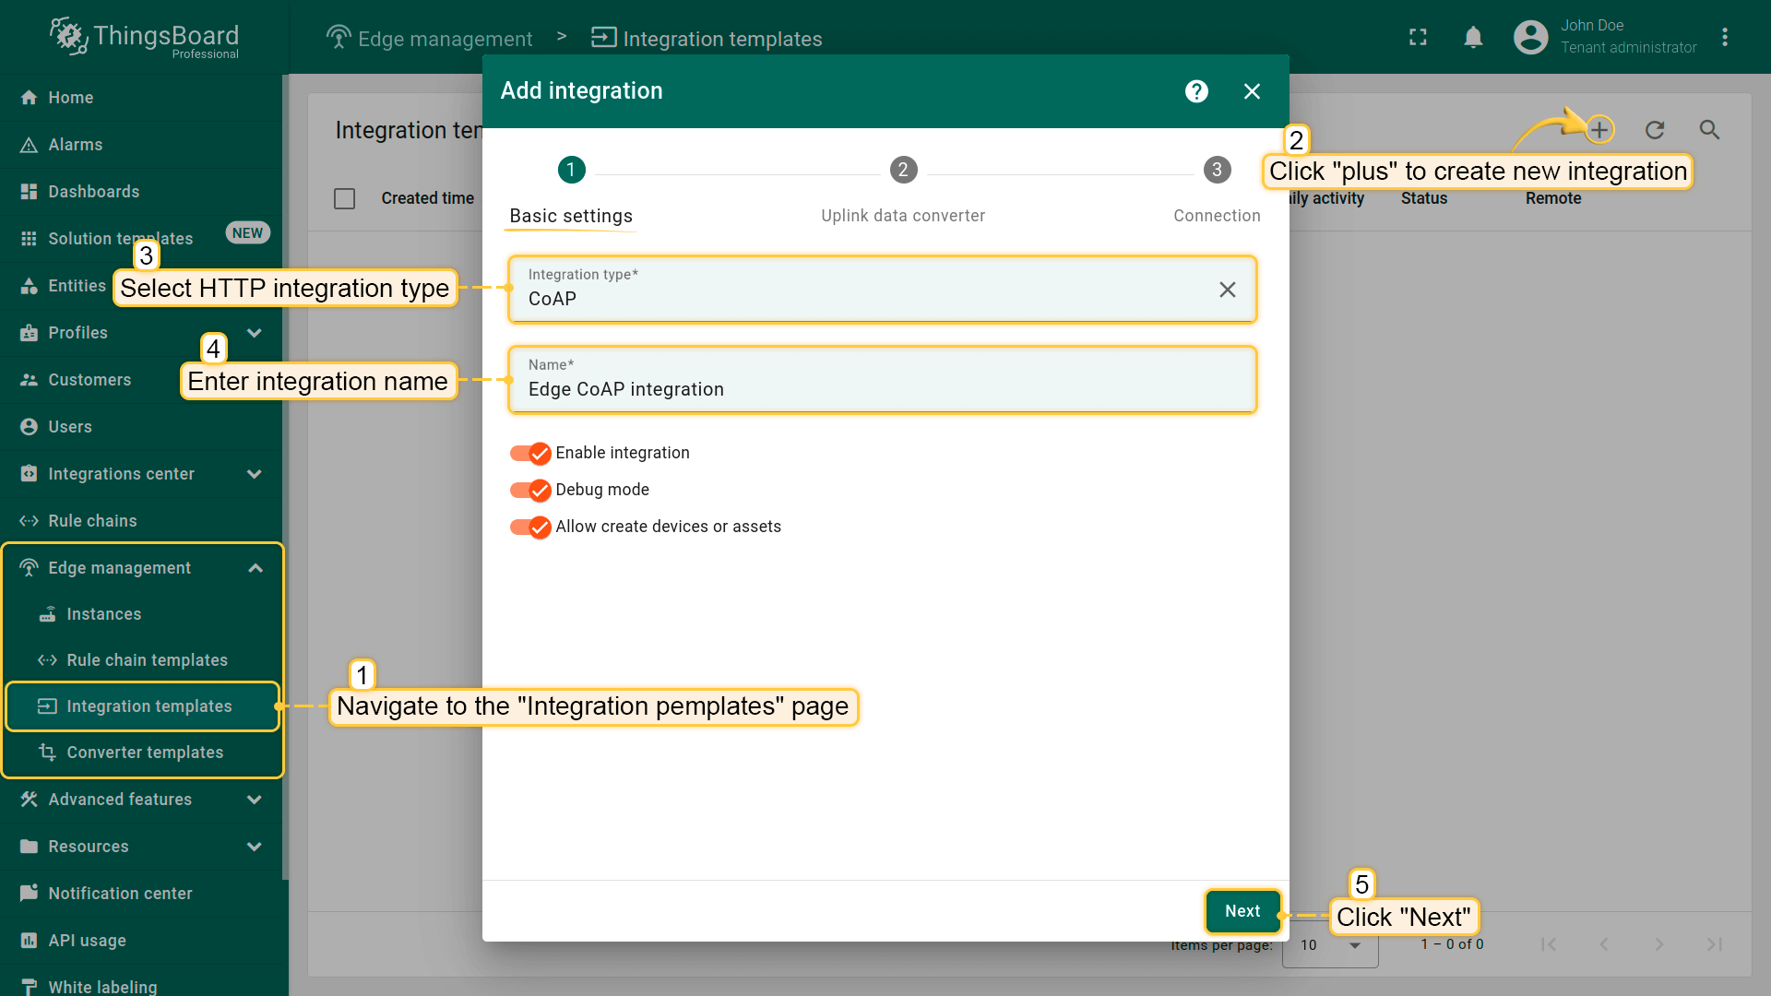The height and width of the screenshot is (996, 1771).
Task: Toggle Enable integration switch
Action: [x=530, y=453]
